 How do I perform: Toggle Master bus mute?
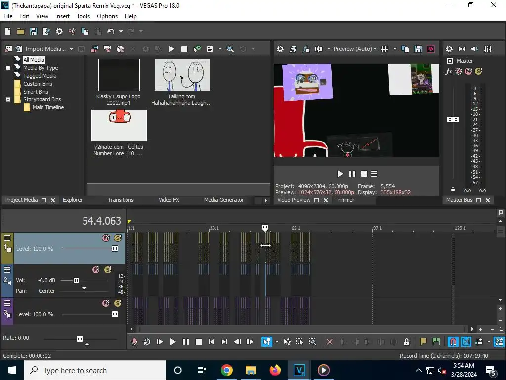pos(468,71)
